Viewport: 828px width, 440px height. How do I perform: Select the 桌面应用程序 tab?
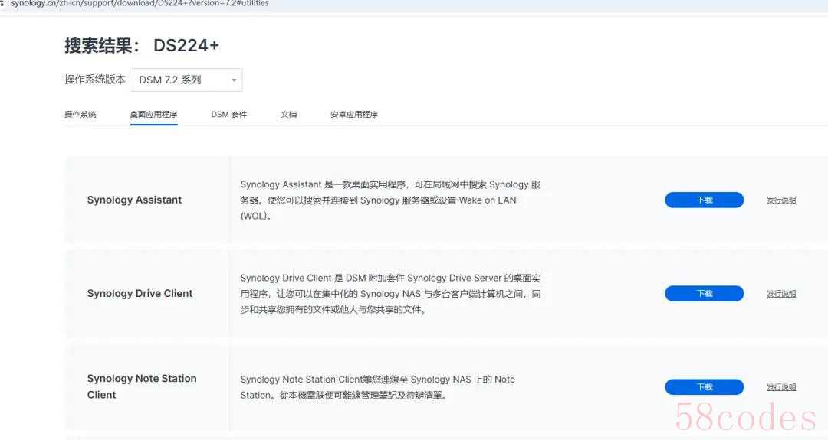[153, 115]
